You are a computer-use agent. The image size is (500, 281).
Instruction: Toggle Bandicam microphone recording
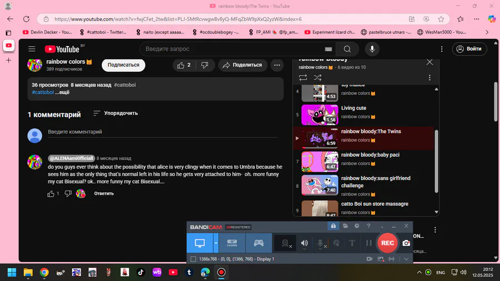[321, 243]
